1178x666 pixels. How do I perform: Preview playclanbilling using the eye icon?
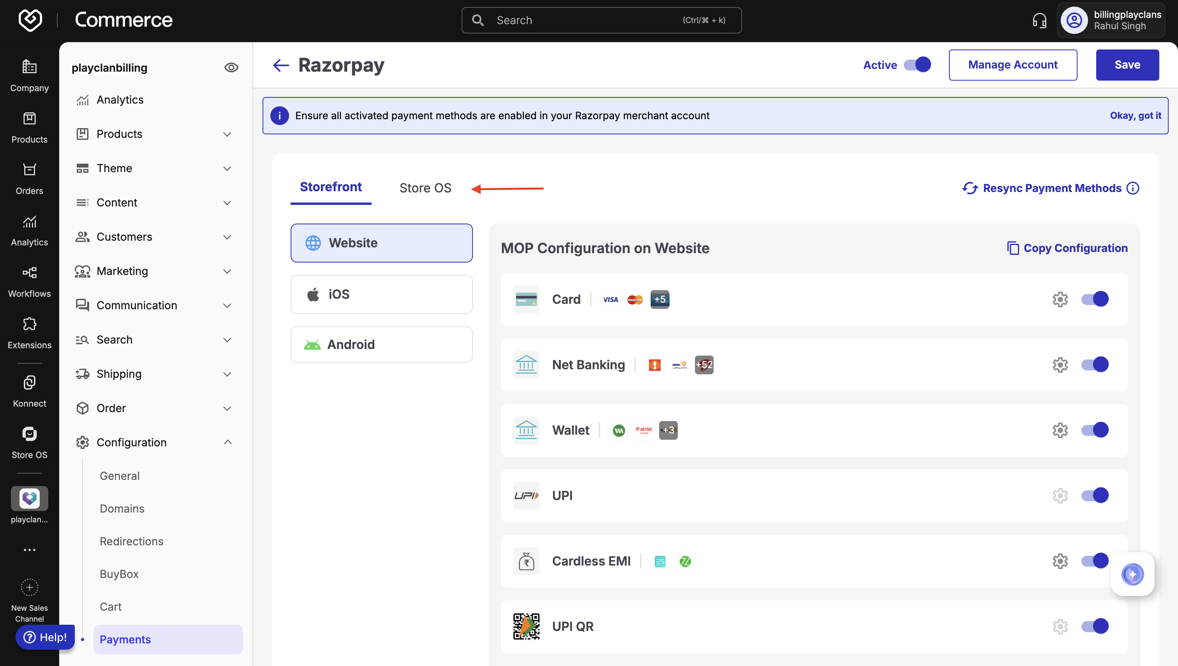click(231, 68)
